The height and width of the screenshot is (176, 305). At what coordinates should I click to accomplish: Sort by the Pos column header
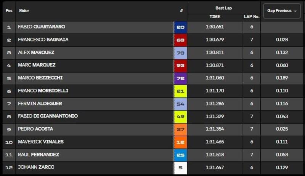(x=9, y=11)
